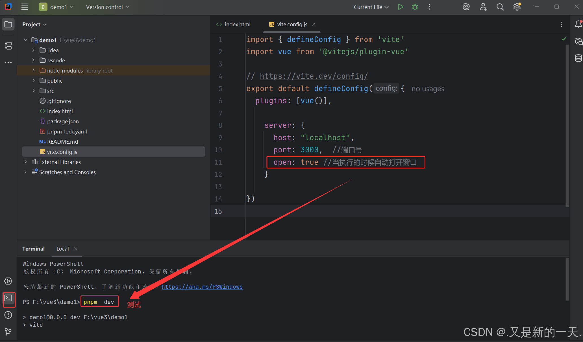
Task: Open IDE settings gear icon
Action: pos(517,7)
